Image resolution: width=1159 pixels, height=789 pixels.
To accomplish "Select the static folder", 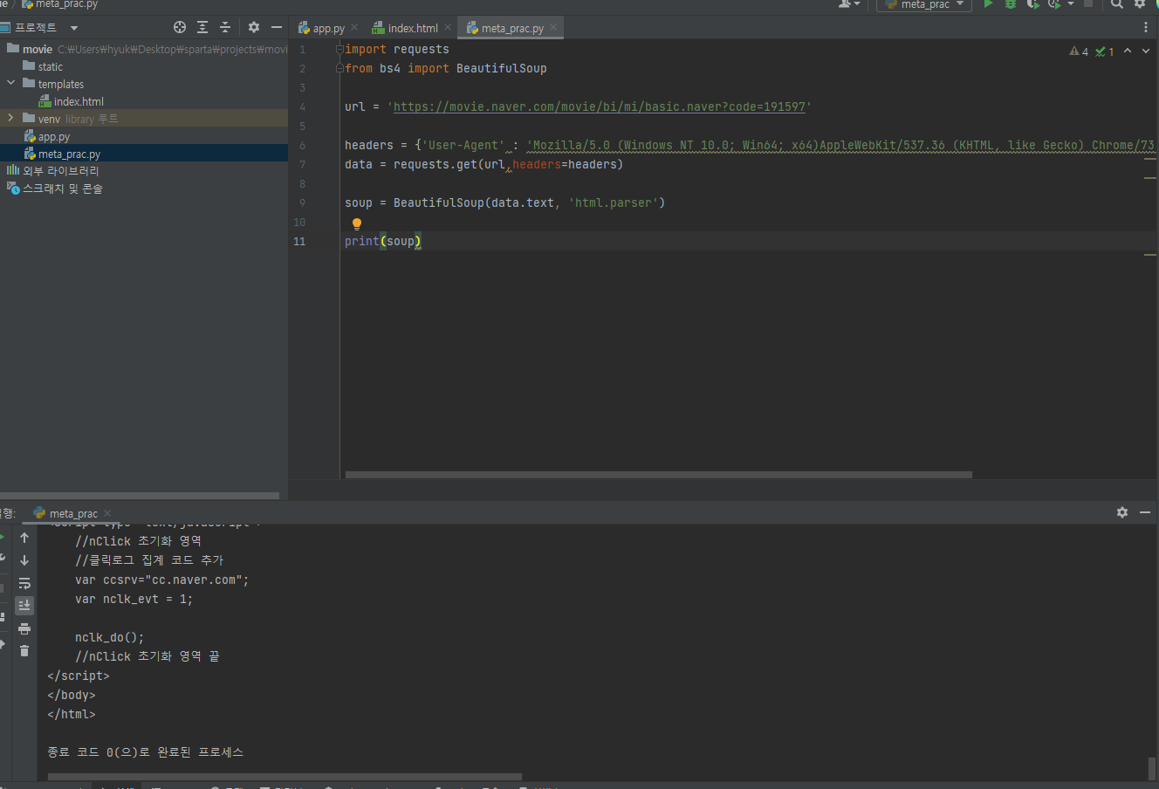I will (x=144, y=66).
